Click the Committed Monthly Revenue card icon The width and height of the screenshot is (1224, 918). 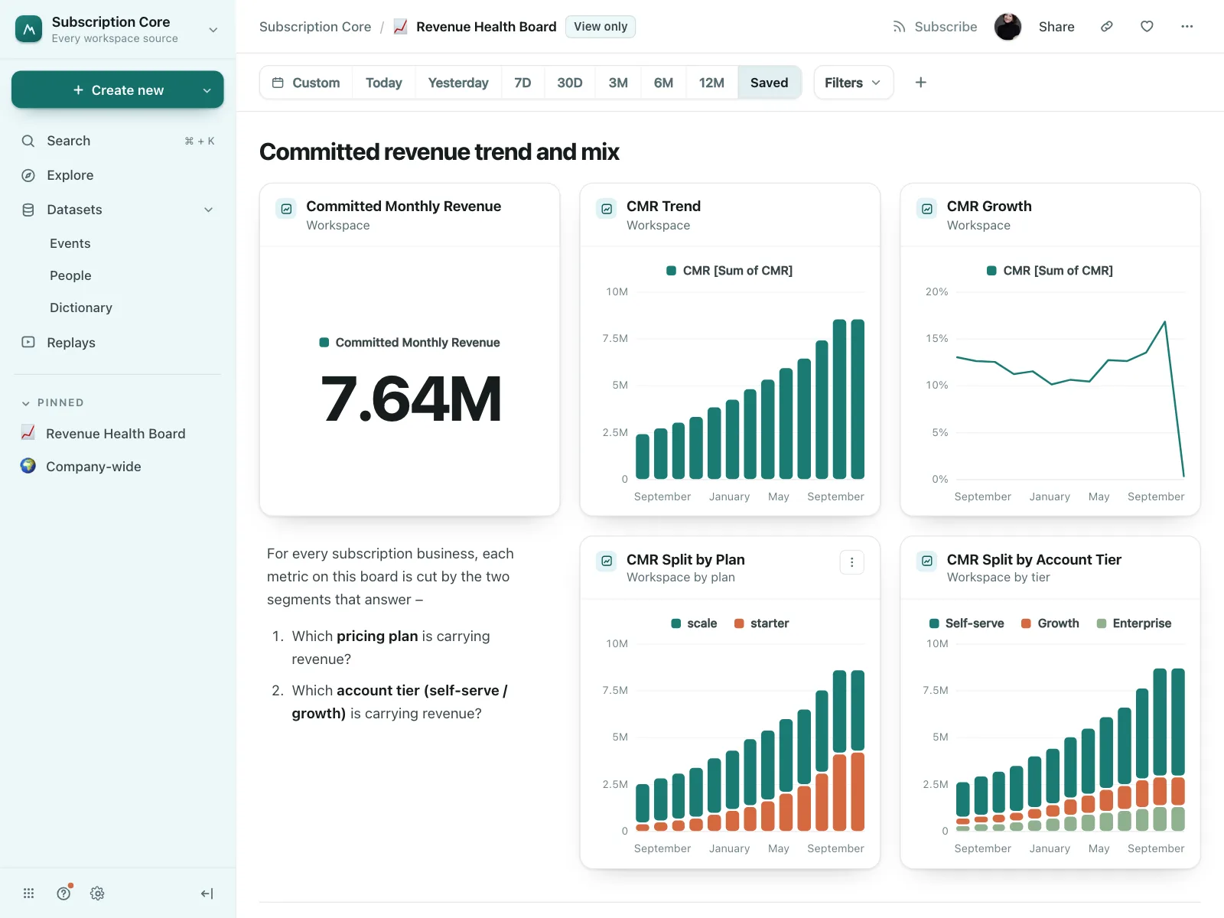point(286,208)
